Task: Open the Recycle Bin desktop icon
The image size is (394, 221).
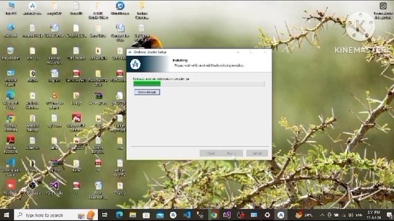Action: coord(10,53)
